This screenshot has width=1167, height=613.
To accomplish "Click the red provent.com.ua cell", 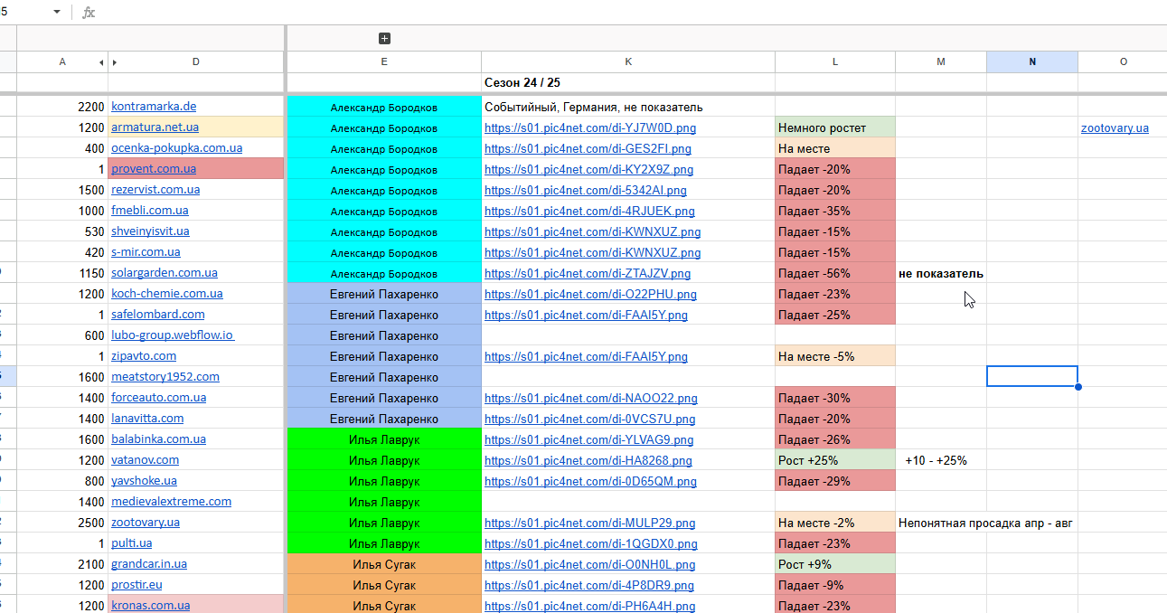I will (x=196, y=169).
